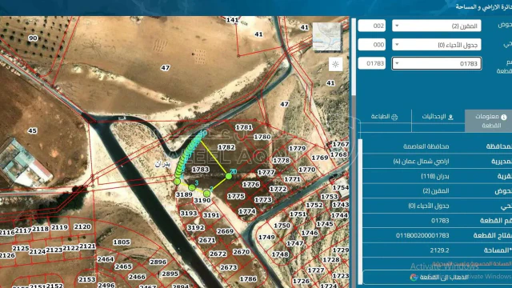This screenshot has width=512, height=288.
Task: Click parcel label 3190 on the map
Action: click(x=202, y=200)
